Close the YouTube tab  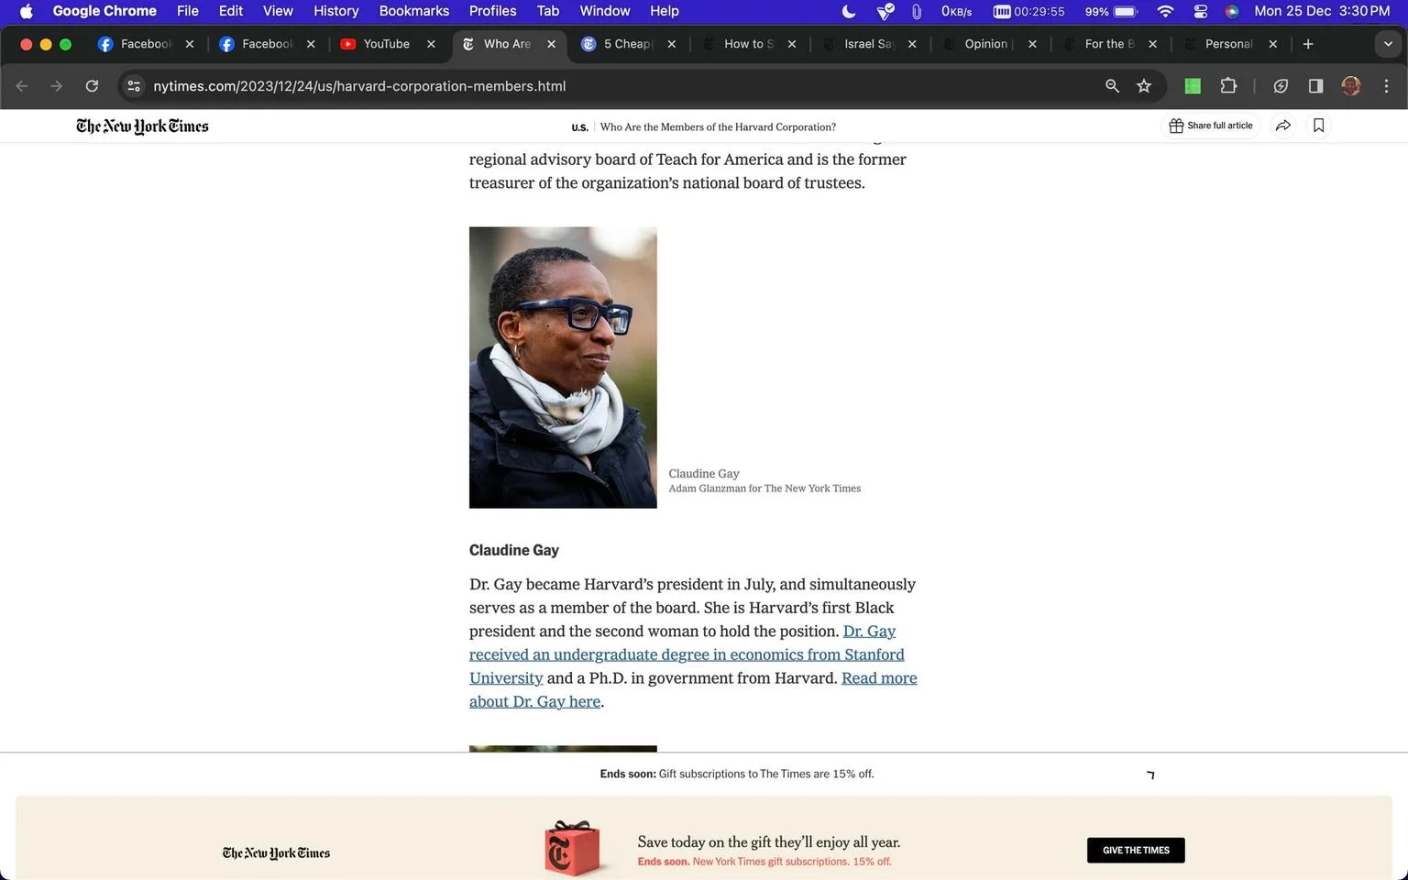[431, 44]
